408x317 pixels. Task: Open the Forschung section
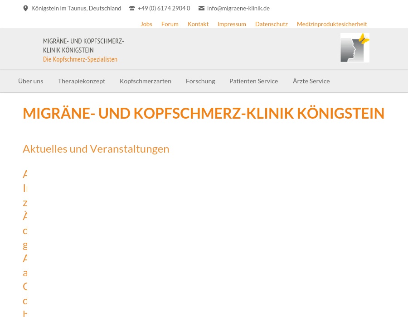click(x=200, y=81)
